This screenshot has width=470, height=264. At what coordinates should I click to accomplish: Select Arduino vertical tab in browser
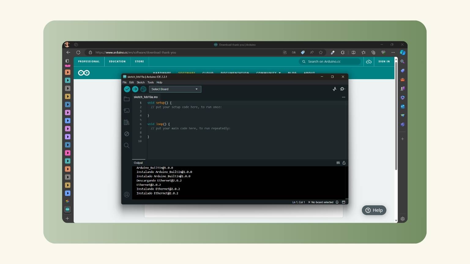[x=68, y=209]
